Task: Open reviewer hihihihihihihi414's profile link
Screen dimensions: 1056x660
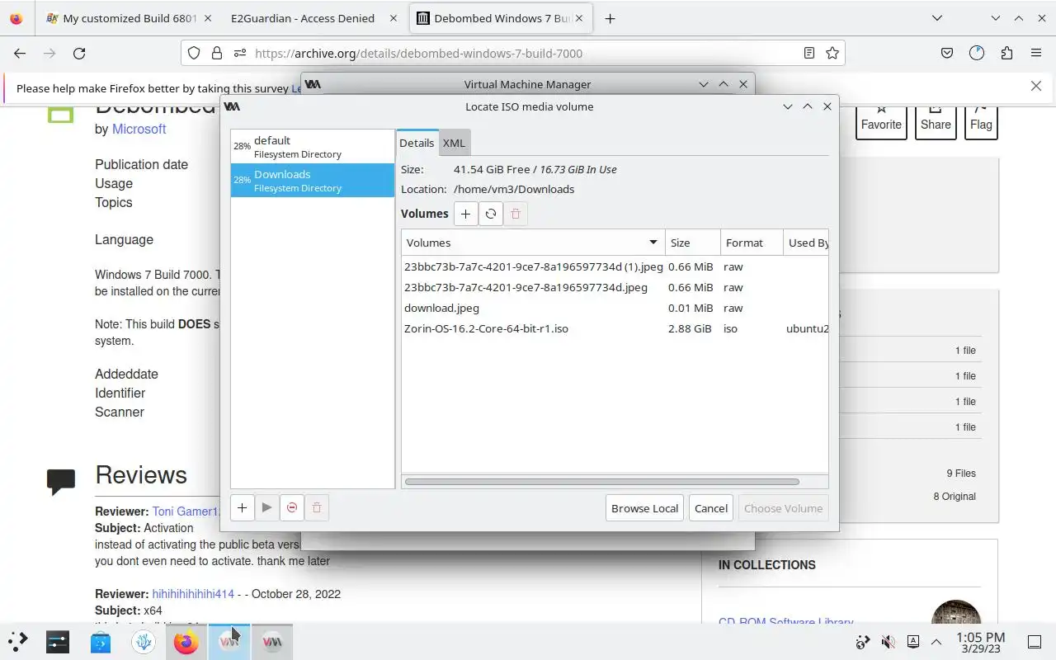Action: pos(193,594)
